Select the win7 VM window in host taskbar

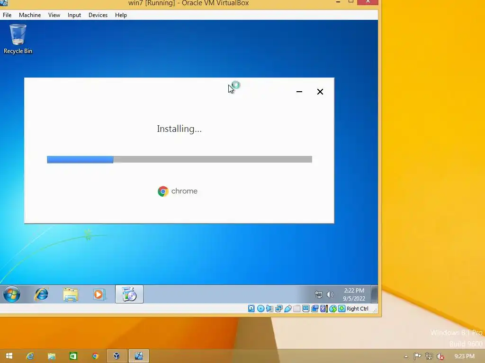139,356
